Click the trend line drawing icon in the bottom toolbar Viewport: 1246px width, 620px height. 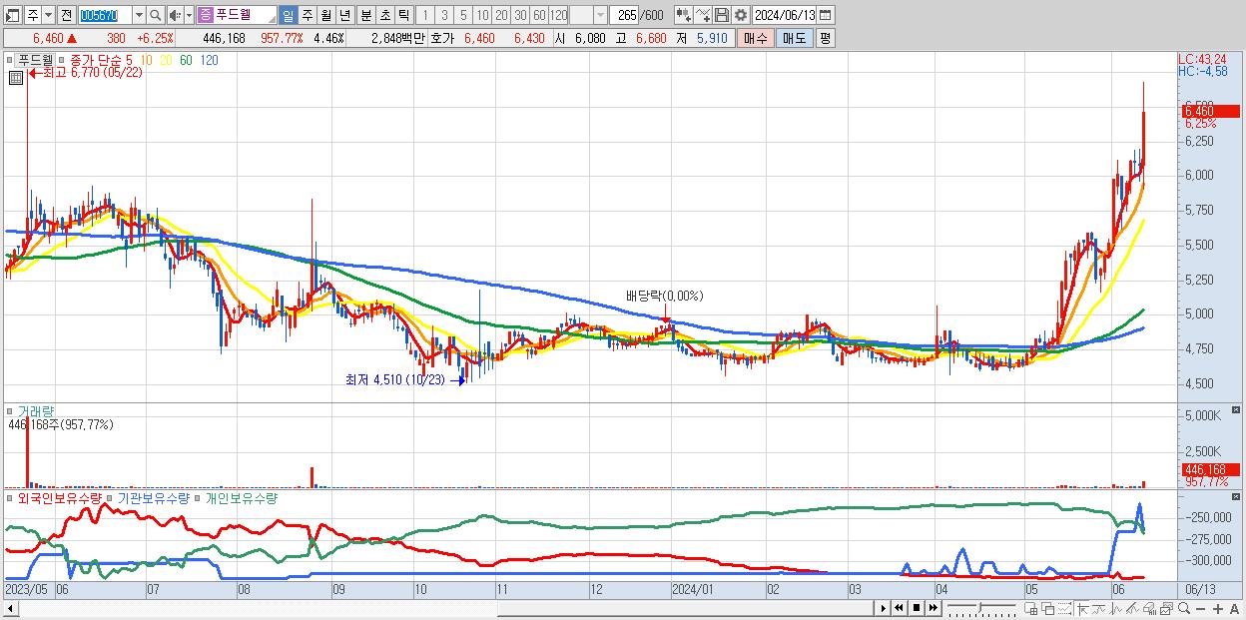(x=1098, y=608)
